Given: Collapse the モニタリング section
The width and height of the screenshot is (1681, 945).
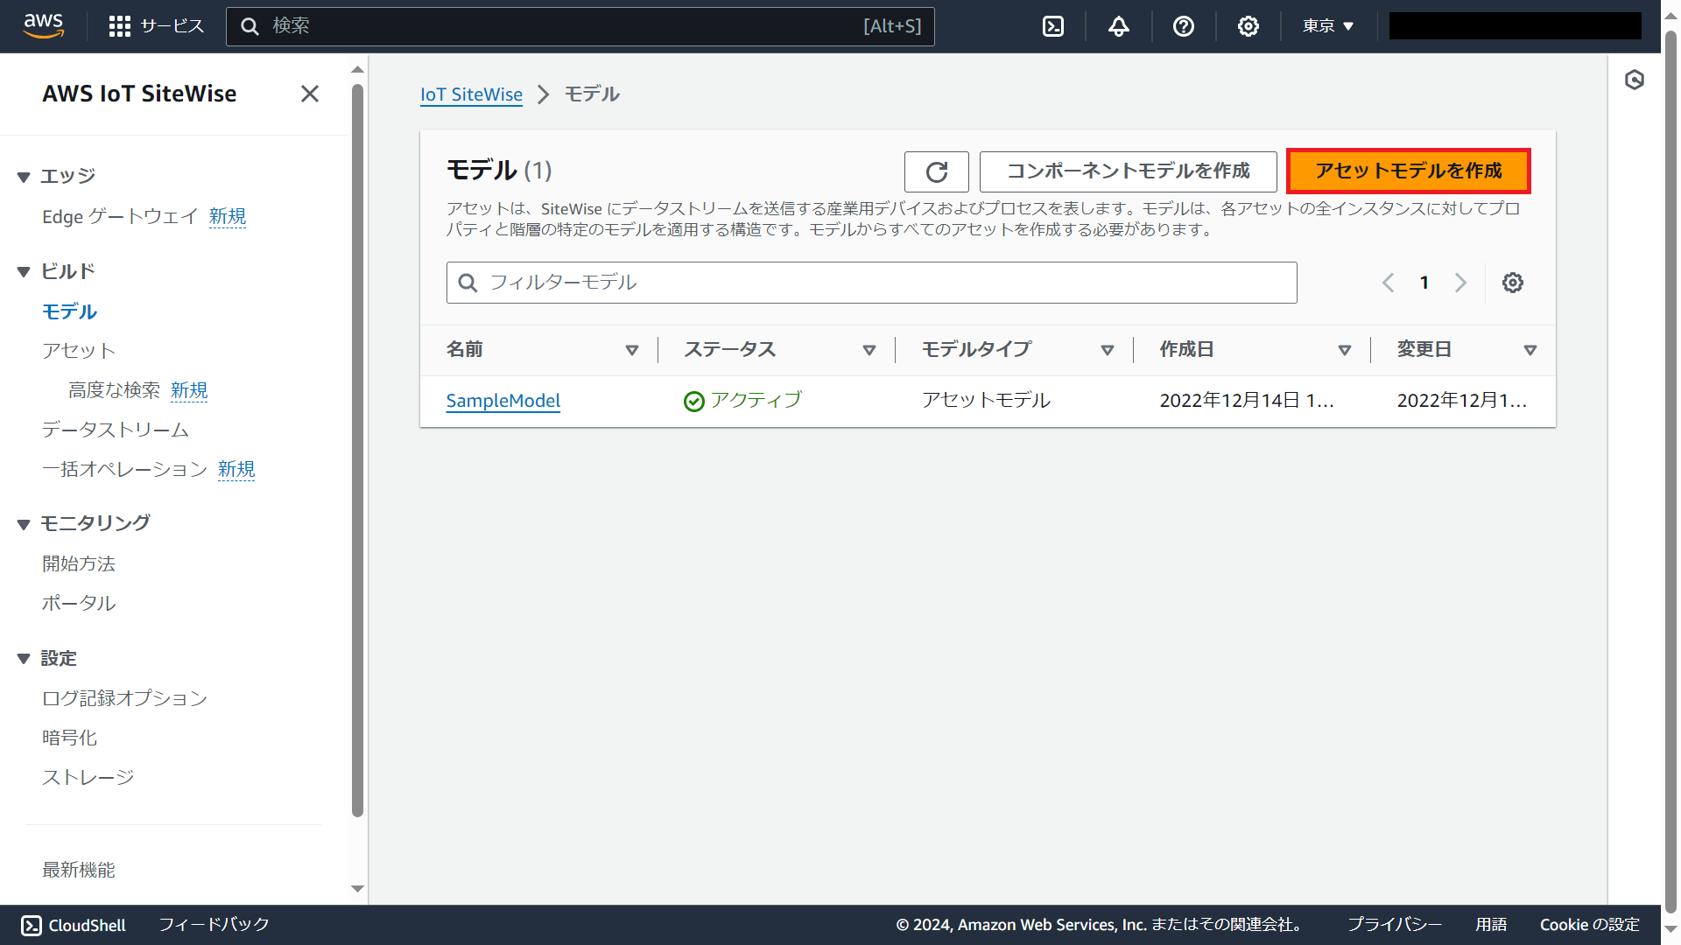Looking at the screenshot, I should pyautogui.click(x=24, y=524).
